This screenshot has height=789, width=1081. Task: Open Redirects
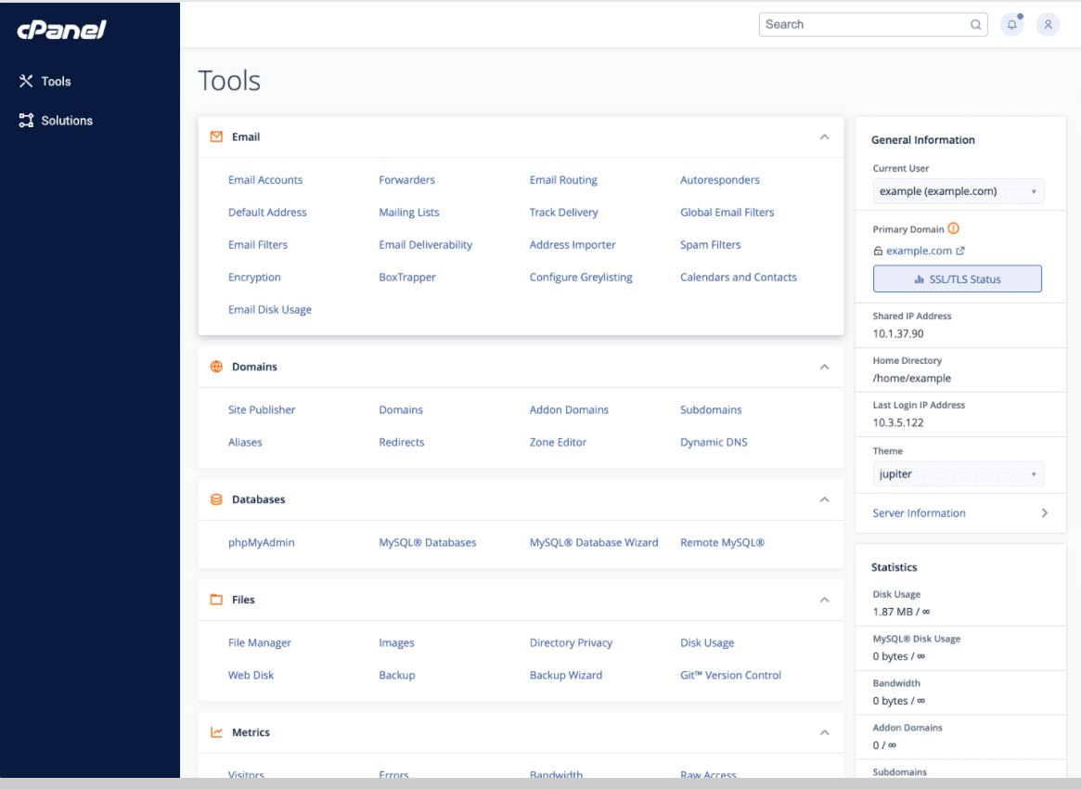click(401, 442)
